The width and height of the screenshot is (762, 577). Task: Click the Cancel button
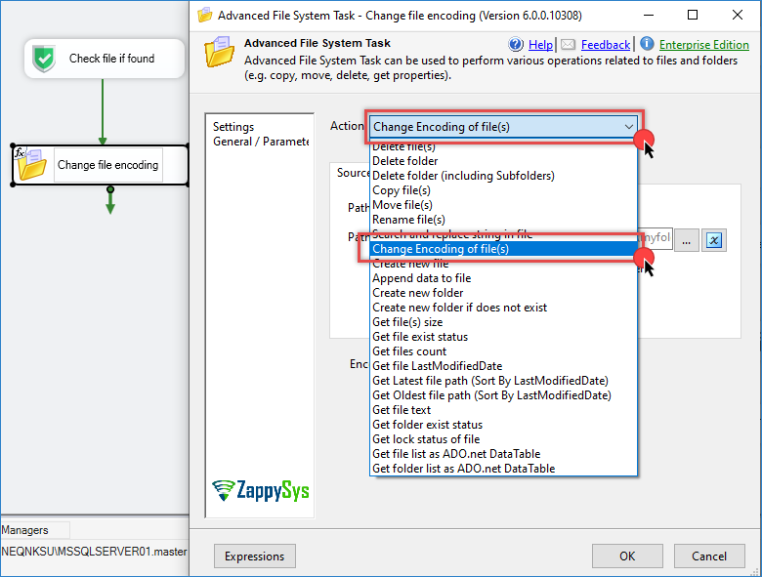point(709,556)
